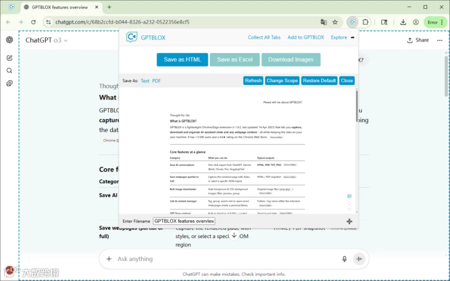Open the ChatGPT o3 model selector dropdown
Viewport: 450px width, 281px height.
[46, 40]
